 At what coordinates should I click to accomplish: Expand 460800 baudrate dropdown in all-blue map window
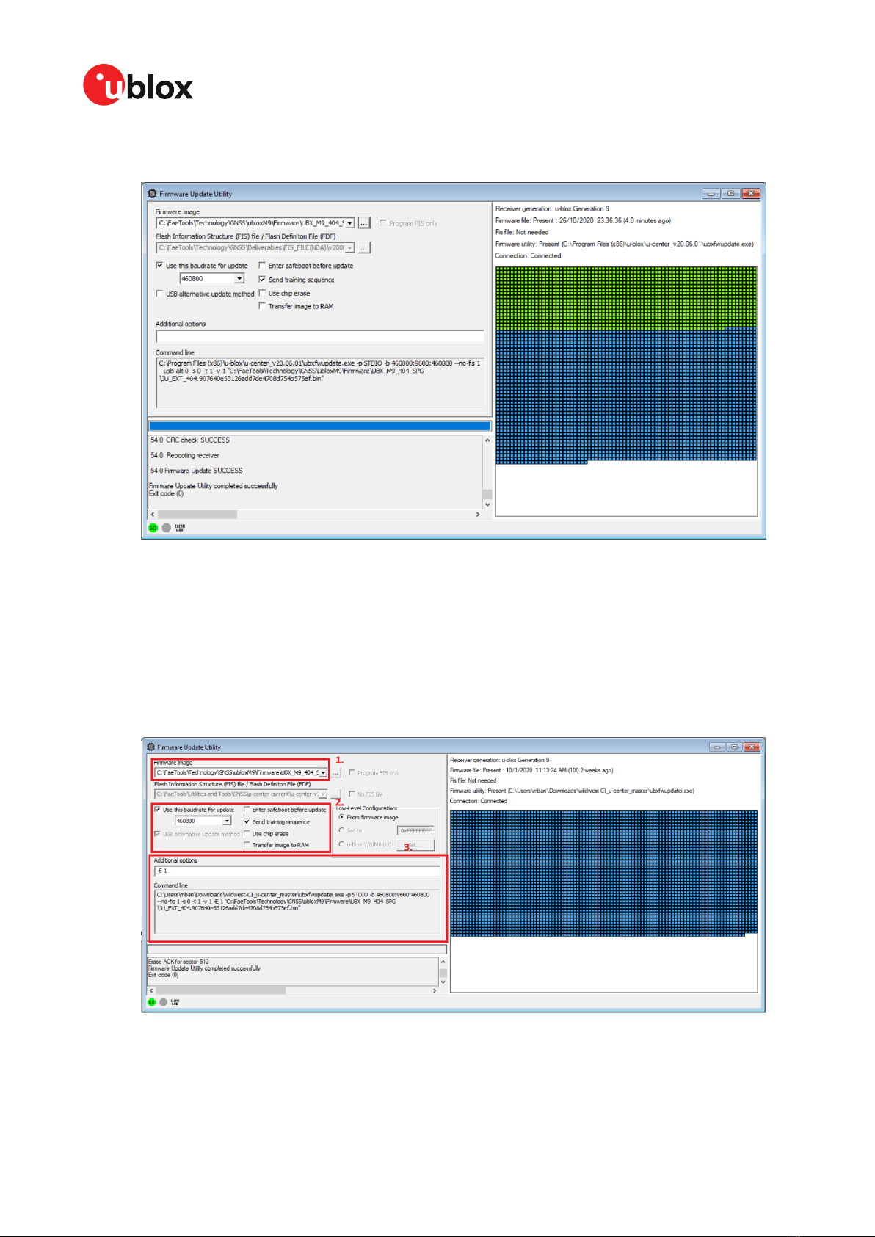[227, 821]
